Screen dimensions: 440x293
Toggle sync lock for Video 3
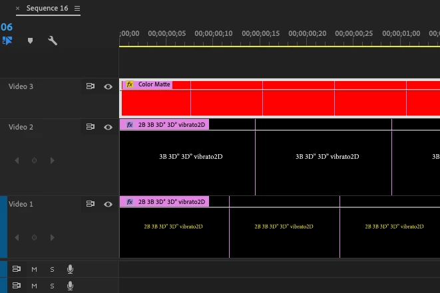tap(90, 86)
